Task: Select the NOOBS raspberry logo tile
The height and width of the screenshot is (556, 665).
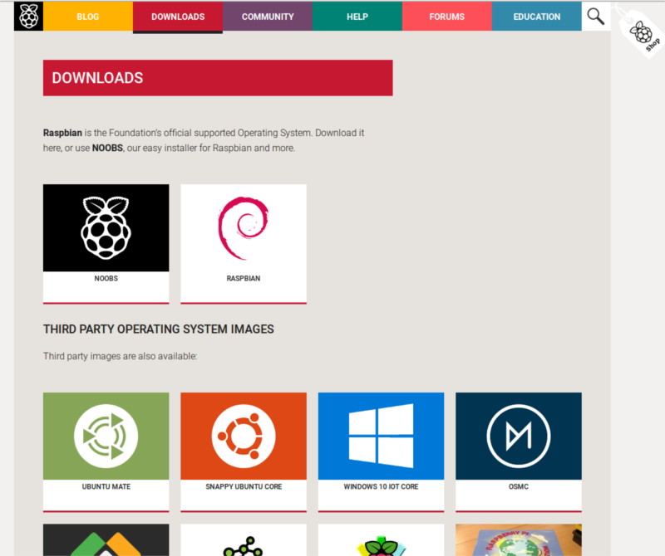Action: 106,228
